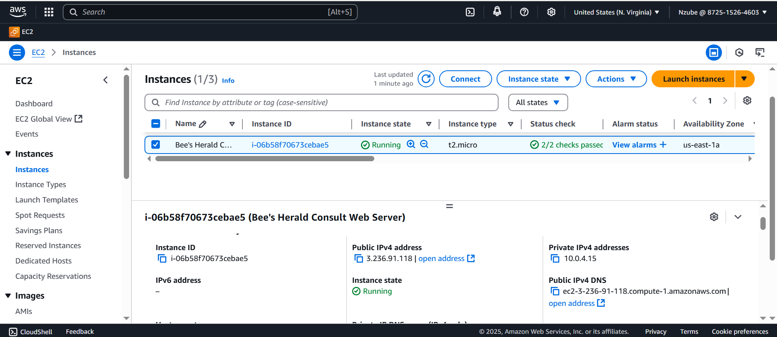Image resolution: width=777 pixels, height=337 pixels.
Task: Refresh the instances list
Action: pos(426,79)
